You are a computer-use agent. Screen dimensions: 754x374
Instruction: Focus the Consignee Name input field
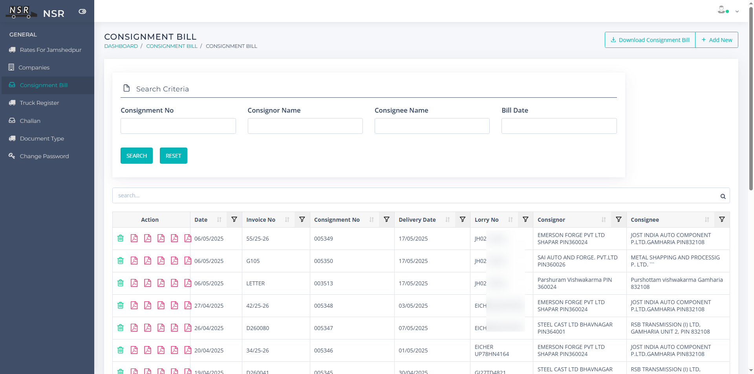point(432,126)
